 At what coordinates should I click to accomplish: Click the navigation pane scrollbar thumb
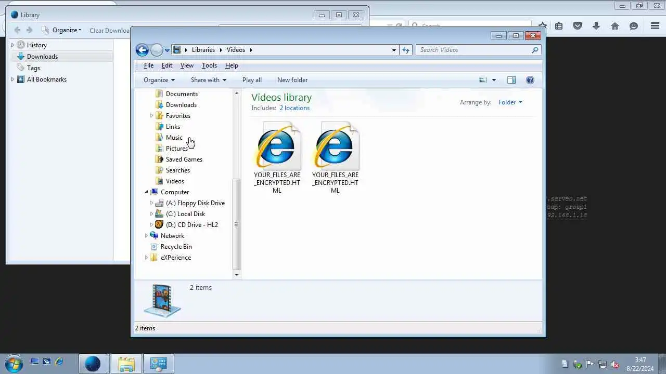(x=237, y=224)
